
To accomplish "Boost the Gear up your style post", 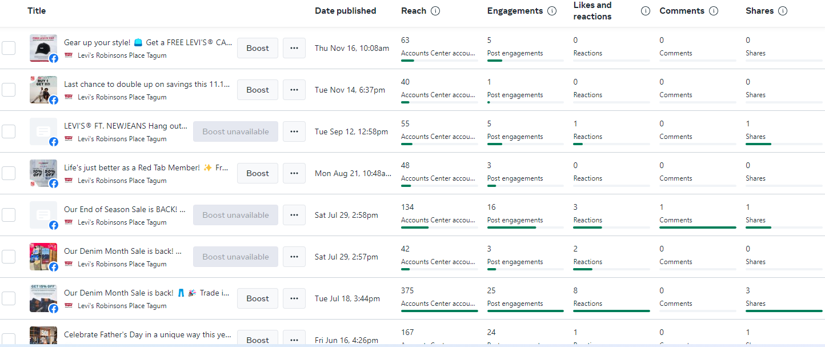I will (258, 48).
